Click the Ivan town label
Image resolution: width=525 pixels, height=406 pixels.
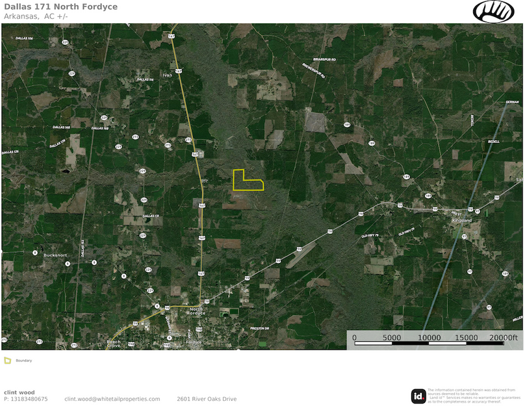coord(167,75)
